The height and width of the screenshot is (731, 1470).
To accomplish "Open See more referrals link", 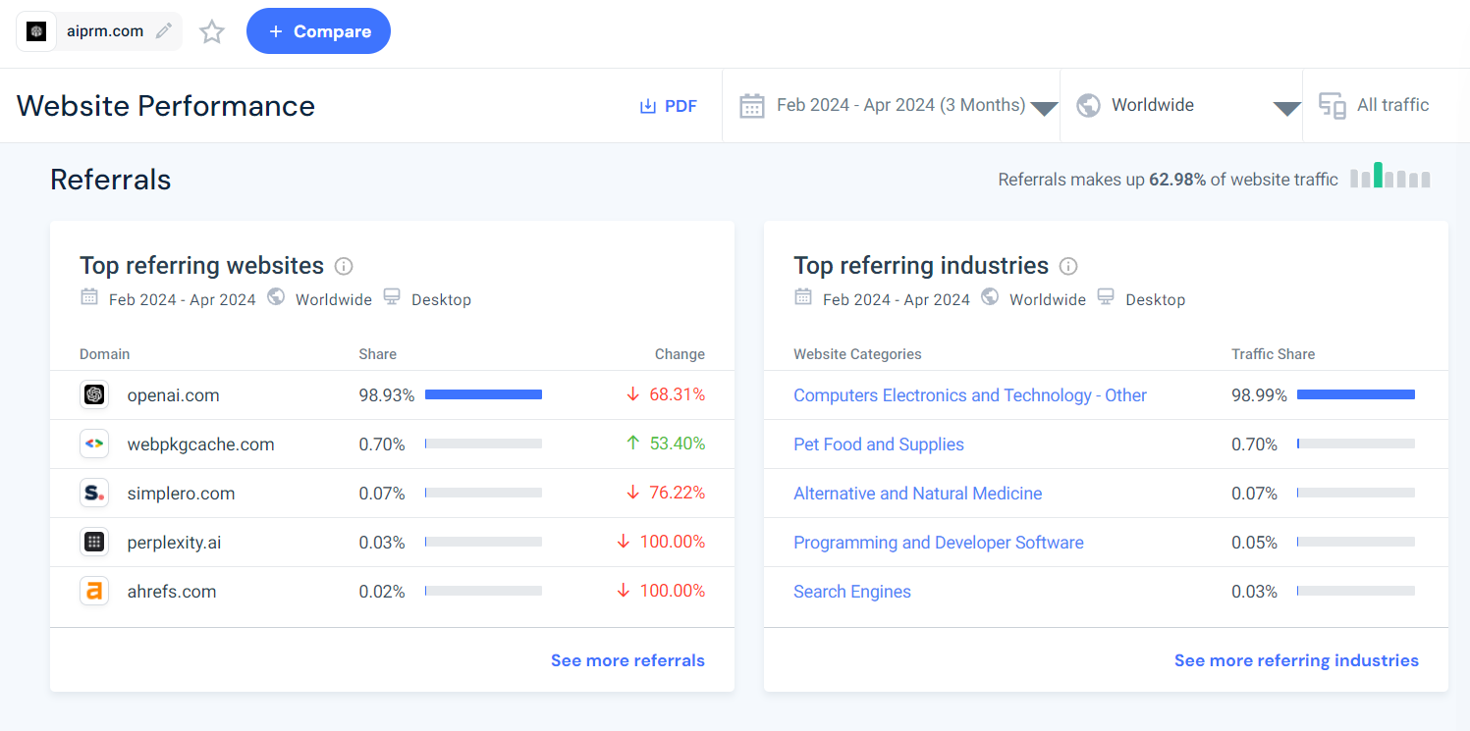I will (627, 660).
